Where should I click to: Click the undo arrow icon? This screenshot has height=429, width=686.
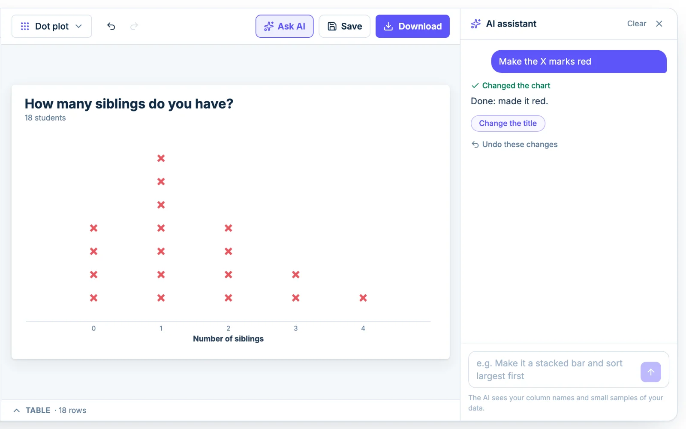pos(111,26)
